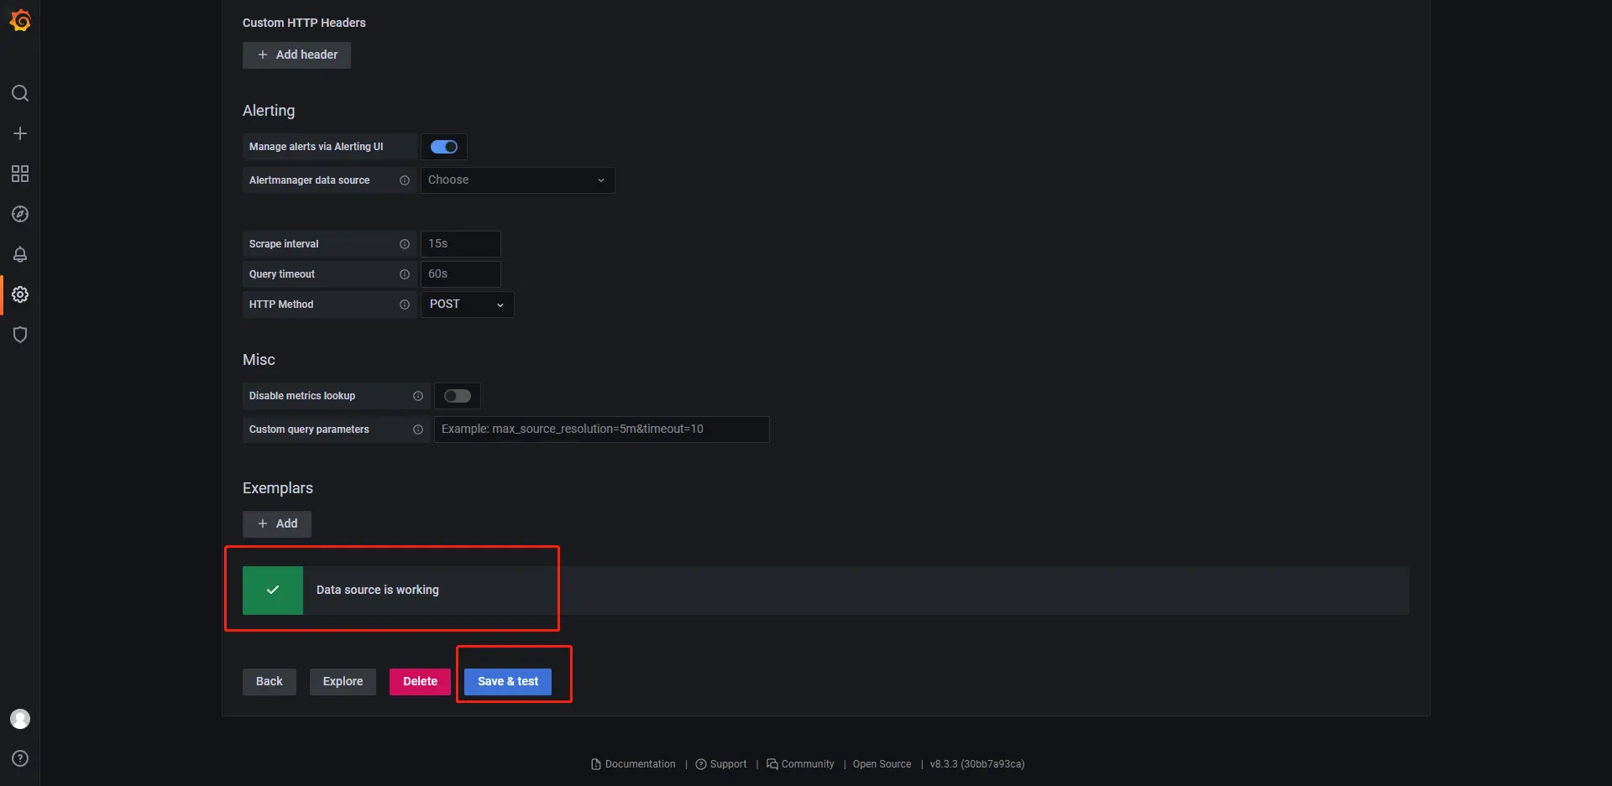Click the user avatar icon
This screenshot has height=786, width=1612.
tap(20, 719)
